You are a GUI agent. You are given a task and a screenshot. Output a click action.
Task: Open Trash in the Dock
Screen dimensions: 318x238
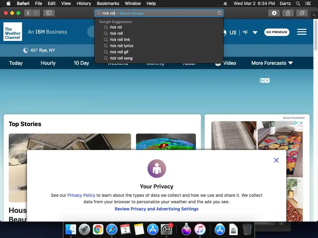click(x=247, y=230)
